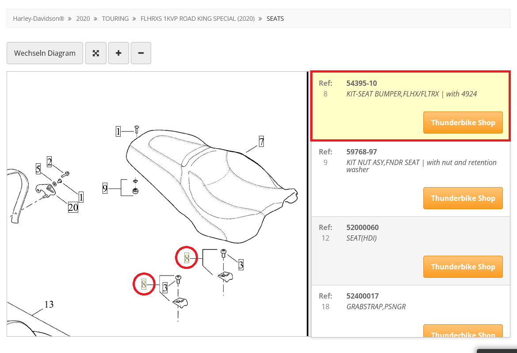Click KIT NUT ASY,FNDR SEAT description
Image resolution: width=517 pixels, height=353 pixels.
click(x=421, y=166)
